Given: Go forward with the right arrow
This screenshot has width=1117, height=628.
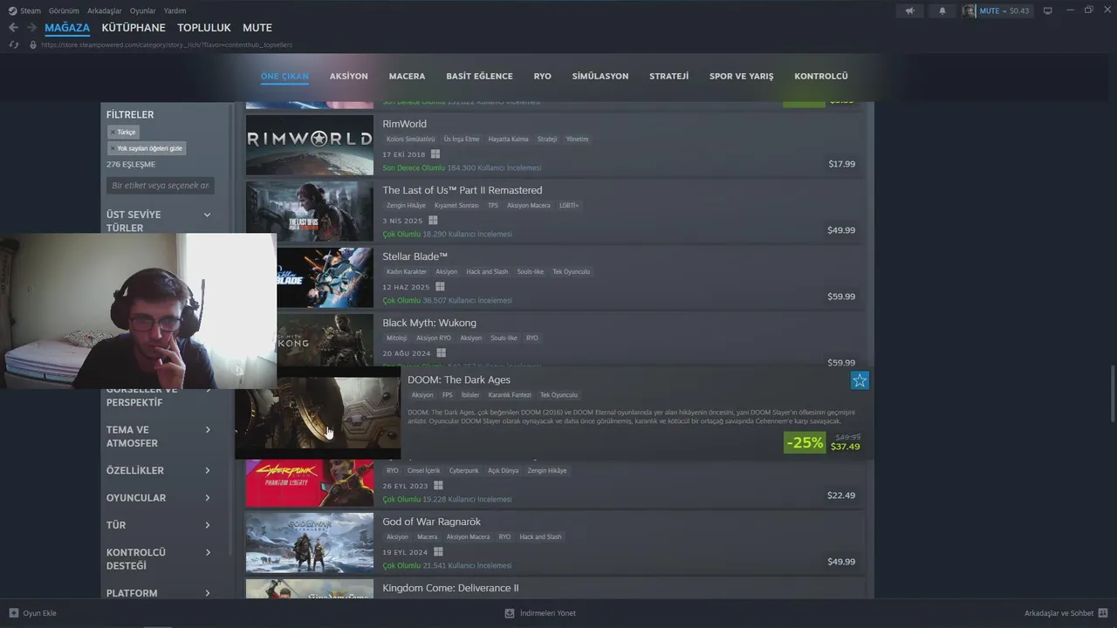Looking at the screenshot, I should (33, 28).
